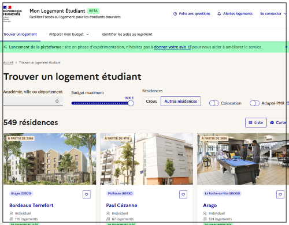Click the location pin icon in search field
This screenshot has height=225, width=289.
point(57,101)
